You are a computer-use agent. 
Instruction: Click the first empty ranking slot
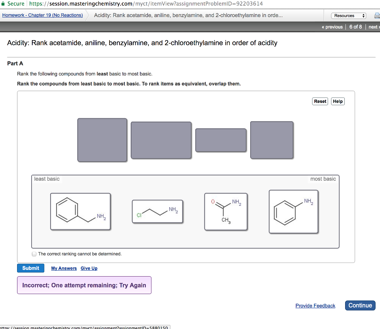click(102, 140)
